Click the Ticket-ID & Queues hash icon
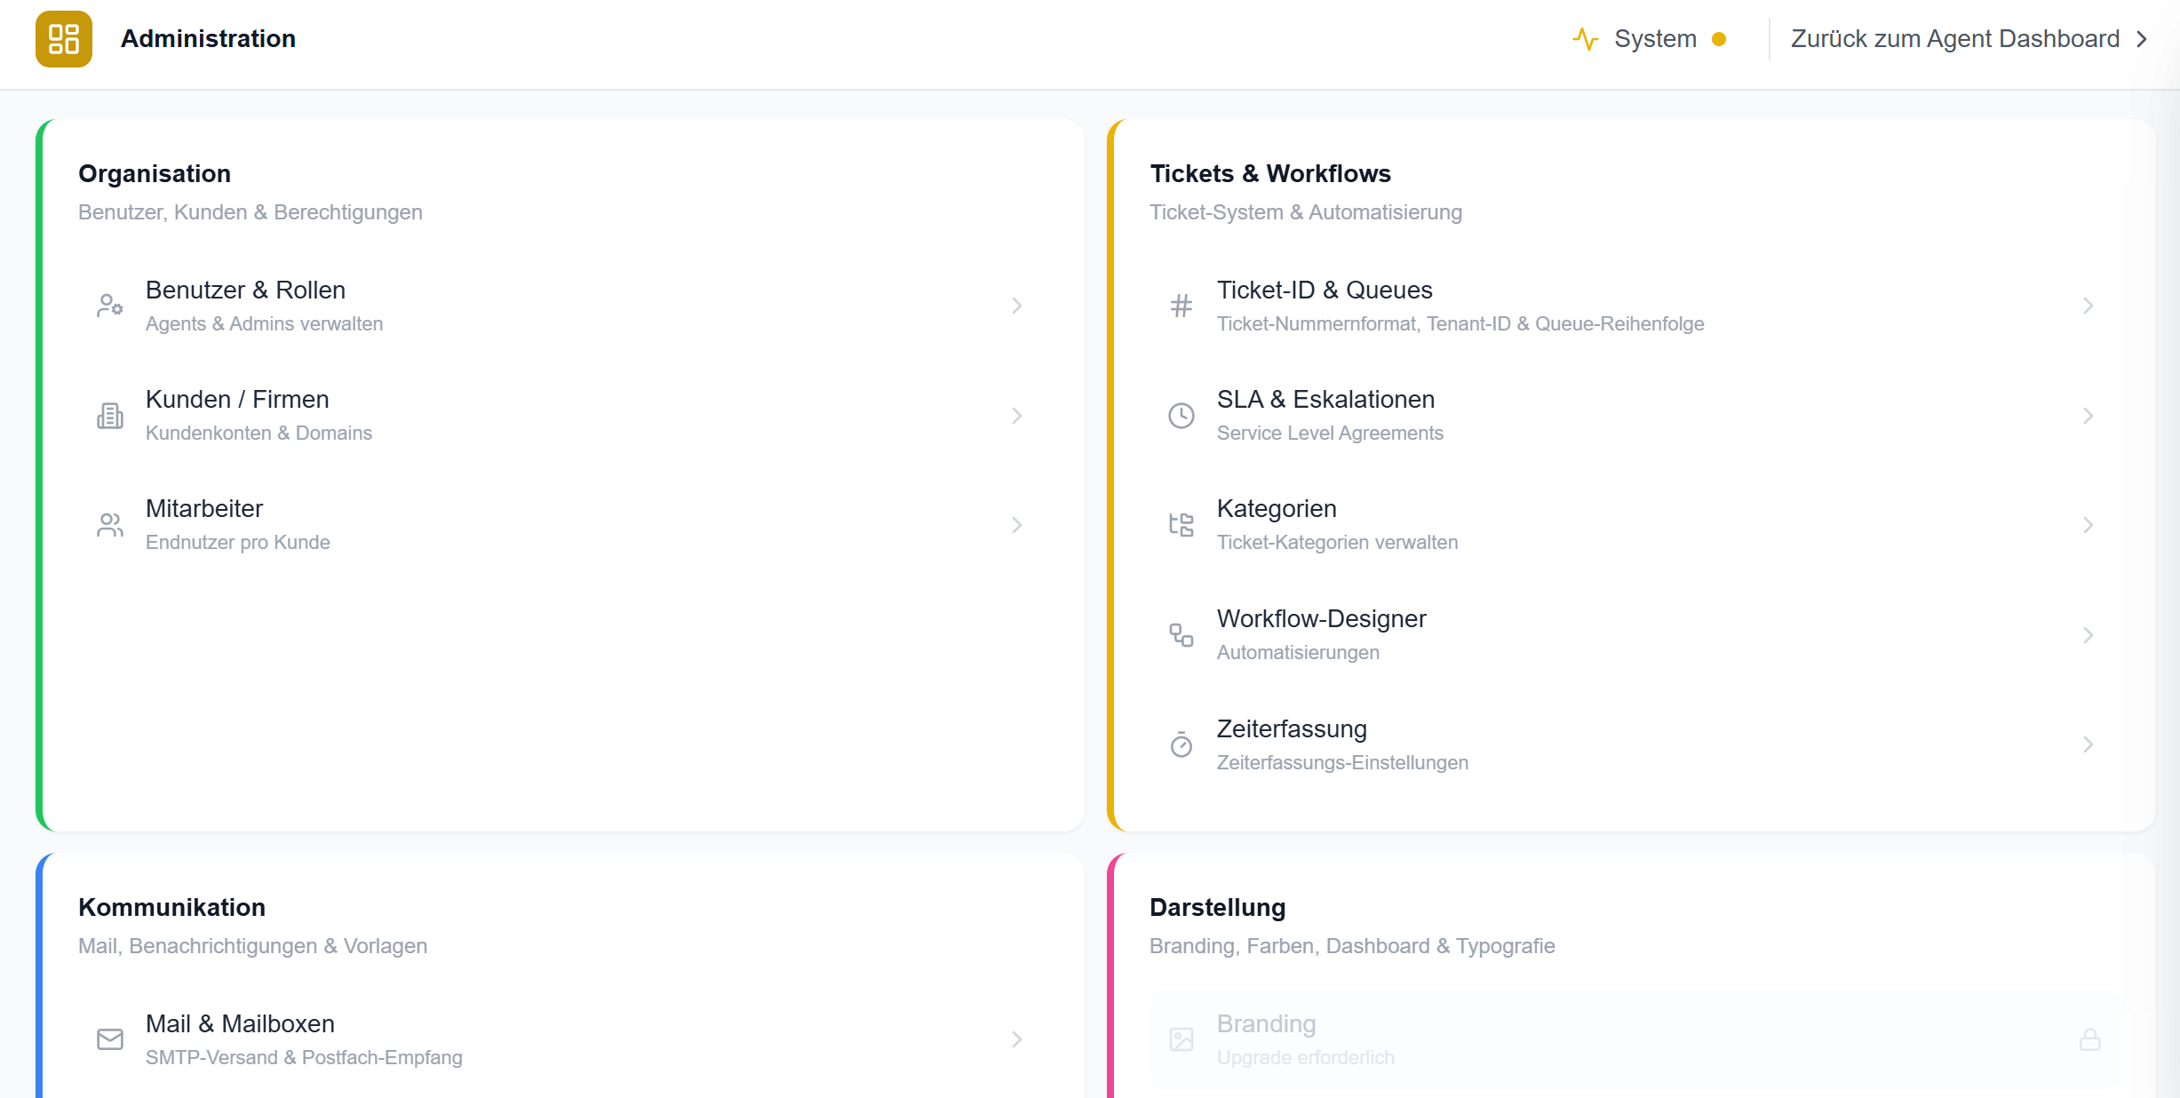The image size is (2180, 1098). [1181, 306]
